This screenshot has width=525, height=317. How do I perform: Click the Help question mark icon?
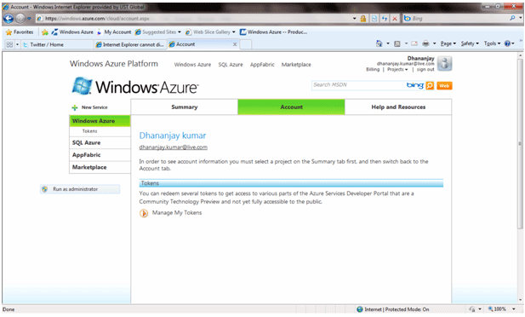click(508, 43)
